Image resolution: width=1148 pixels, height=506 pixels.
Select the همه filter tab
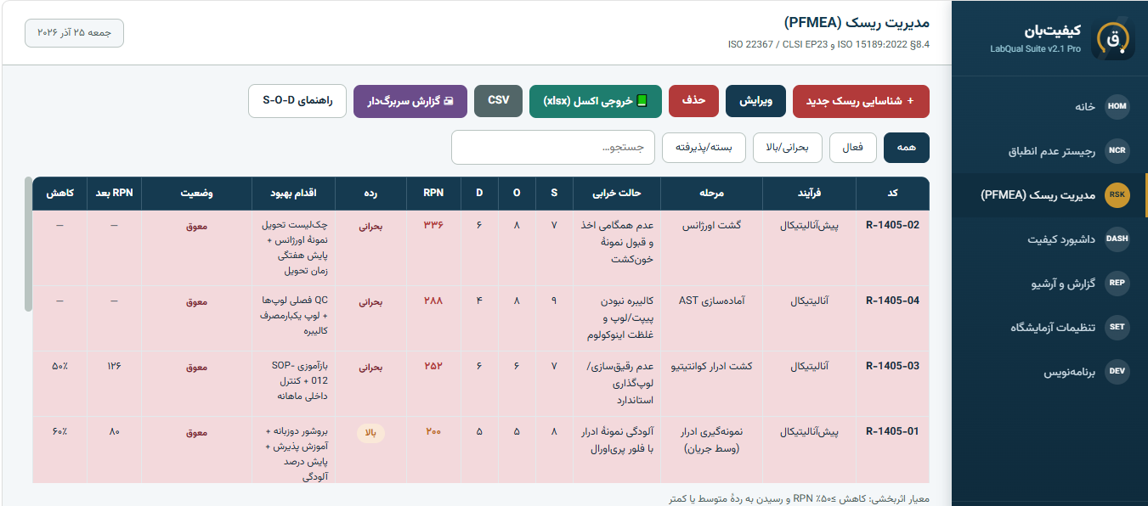click(x=907, y=148)
